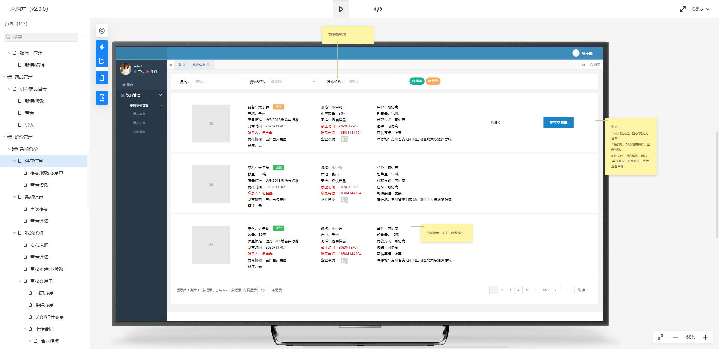The image size is (719, 349).
Task: Open the 导入 page under 机构药品目录
Action: point(30,125)
